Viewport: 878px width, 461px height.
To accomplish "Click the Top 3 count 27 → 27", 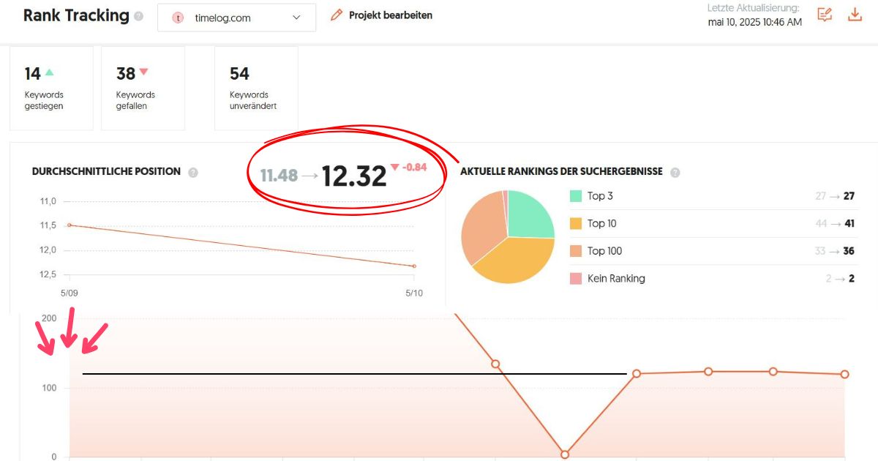I will pyautogui.click(x=835, y=196).
